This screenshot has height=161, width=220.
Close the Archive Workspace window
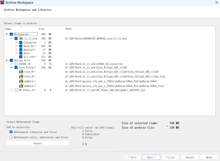tap(216, 3)
